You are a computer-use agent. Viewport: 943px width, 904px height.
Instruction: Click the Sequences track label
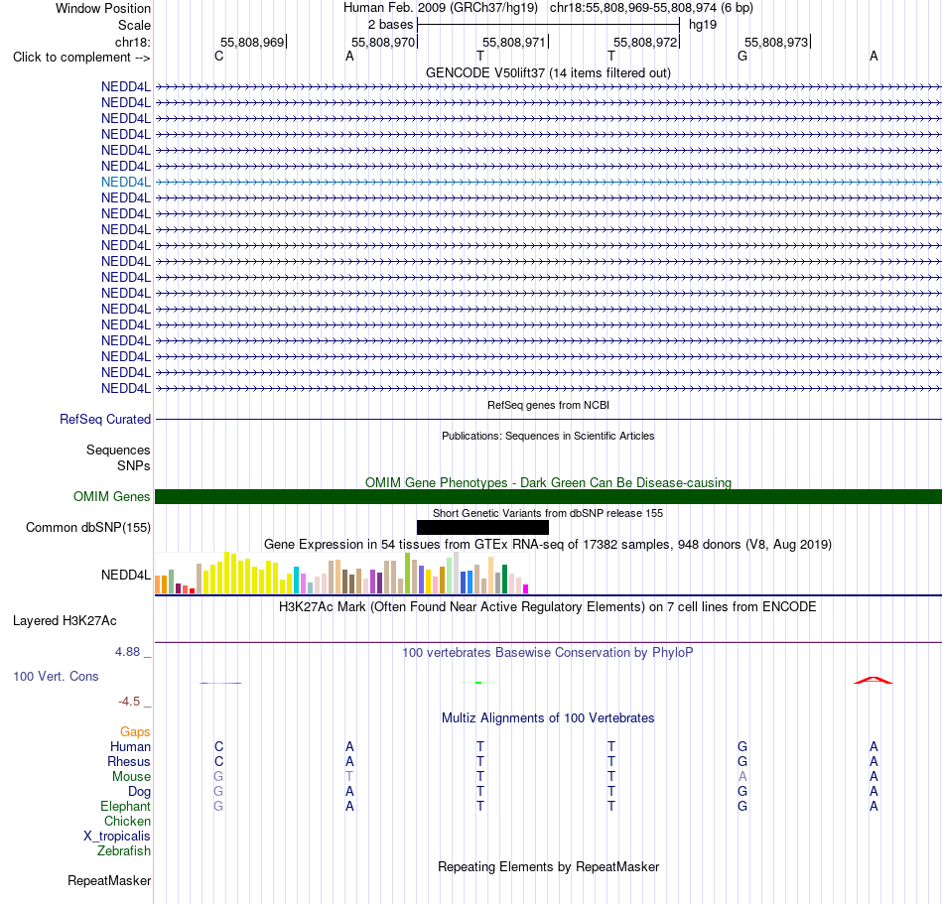[118, 450]
